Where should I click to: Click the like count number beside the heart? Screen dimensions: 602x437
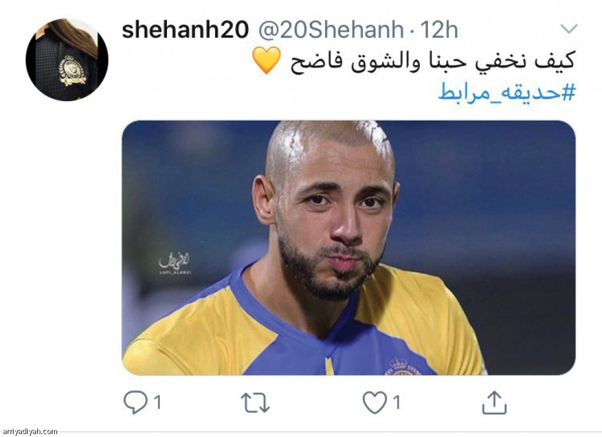(397, 403)
